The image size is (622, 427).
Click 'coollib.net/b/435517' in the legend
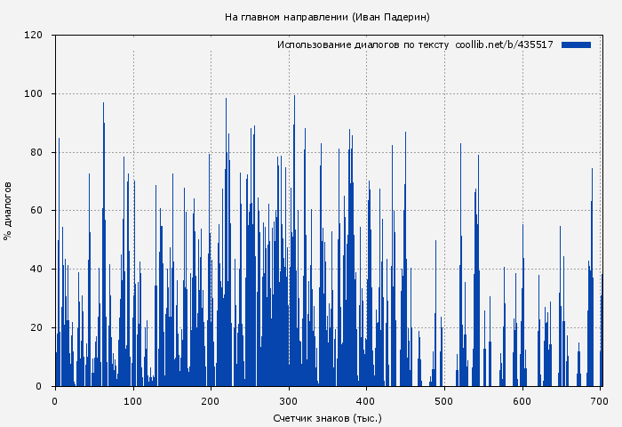(504, 44)
